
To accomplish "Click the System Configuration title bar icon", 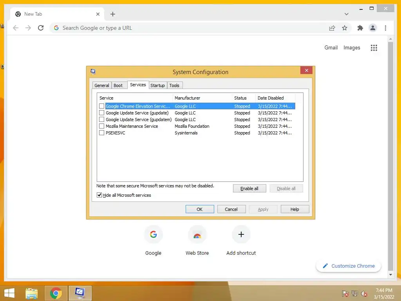I will (x=93, y=71).
